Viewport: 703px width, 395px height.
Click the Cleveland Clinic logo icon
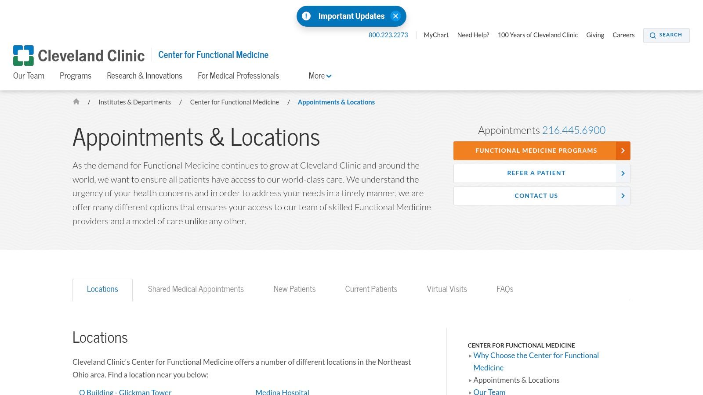pyautogui.click(x=23, y=55)
